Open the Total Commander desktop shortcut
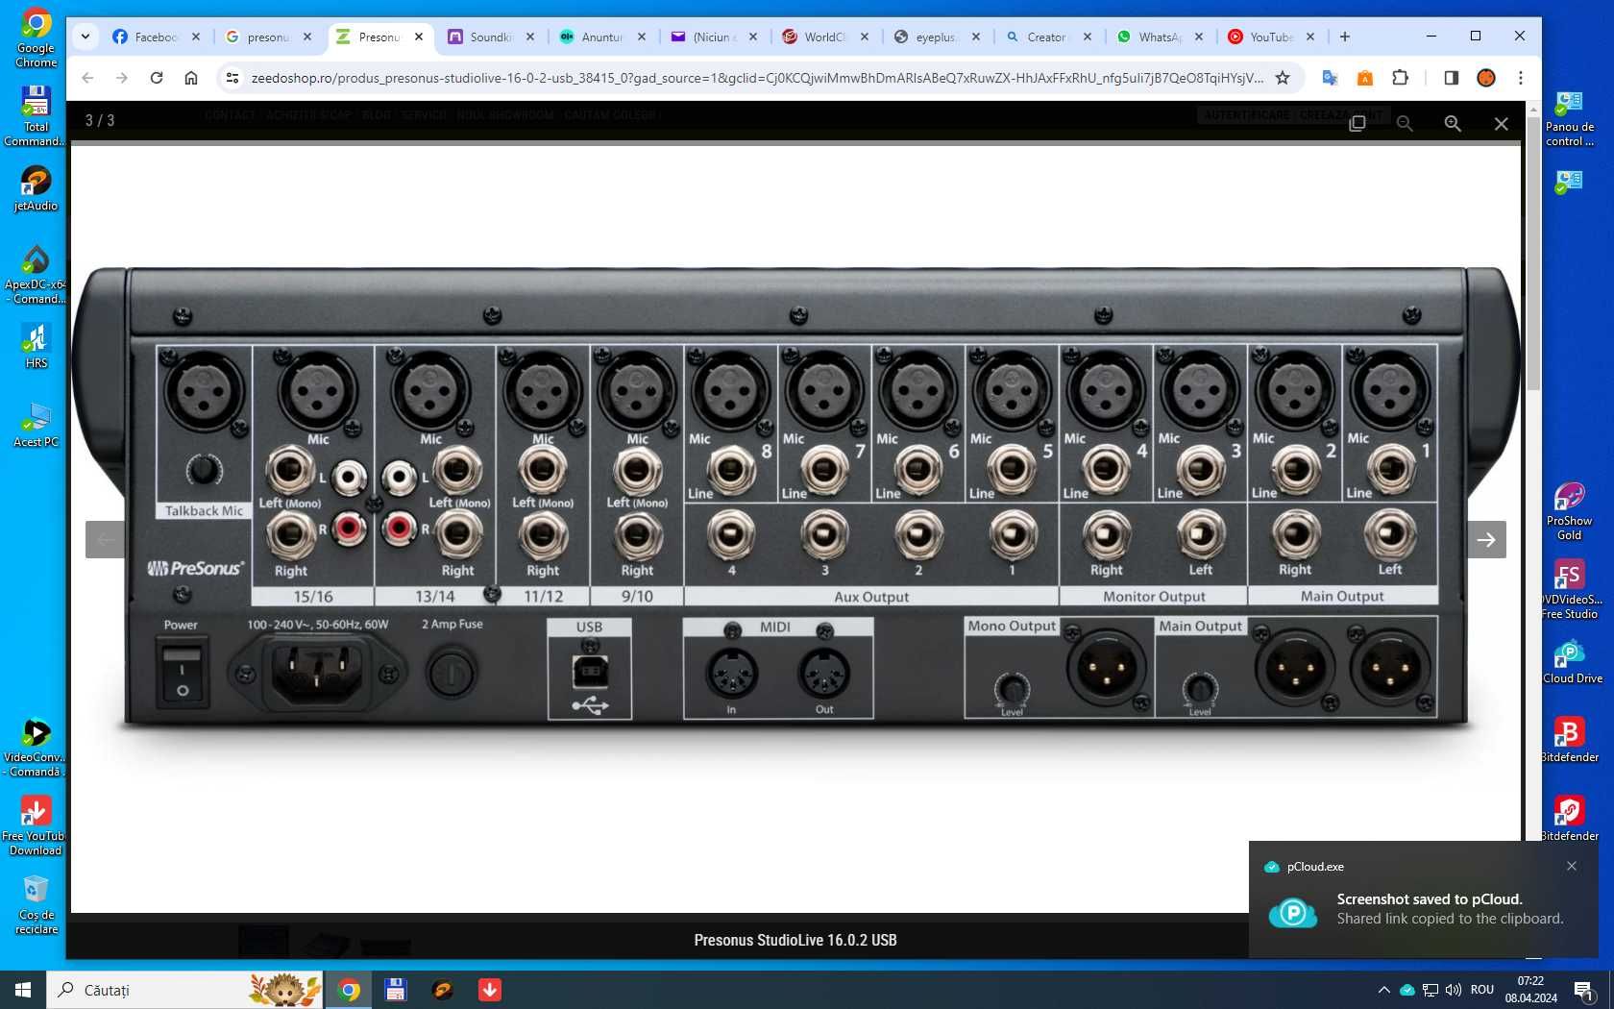The image size is (1614, 1009). 36,117
